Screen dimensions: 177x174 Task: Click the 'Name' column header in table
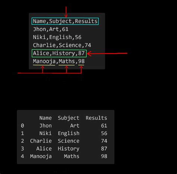tap(46, 118)
